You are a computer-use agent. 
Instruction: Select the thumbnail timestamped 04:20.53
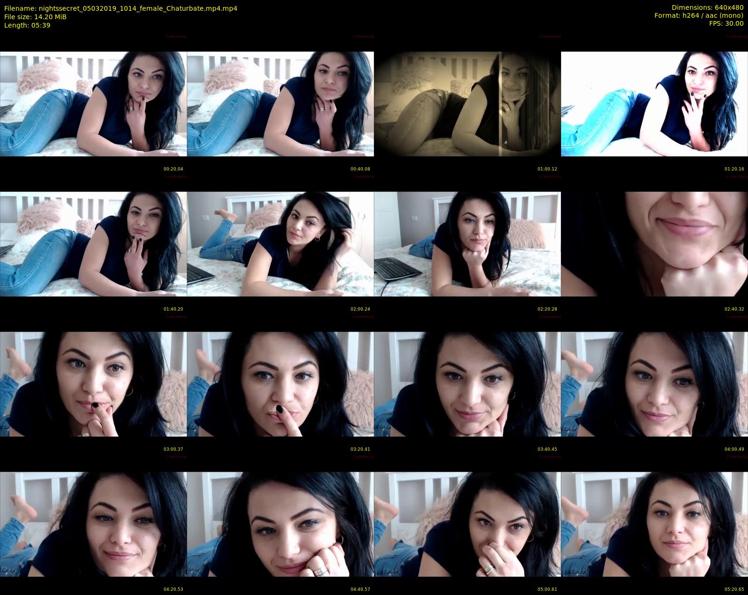93,524
